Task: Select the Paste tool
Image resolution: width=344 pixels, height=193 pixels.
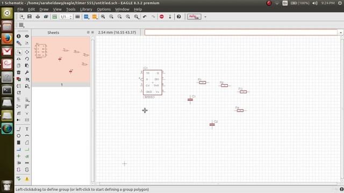Action: coord(27,65)
